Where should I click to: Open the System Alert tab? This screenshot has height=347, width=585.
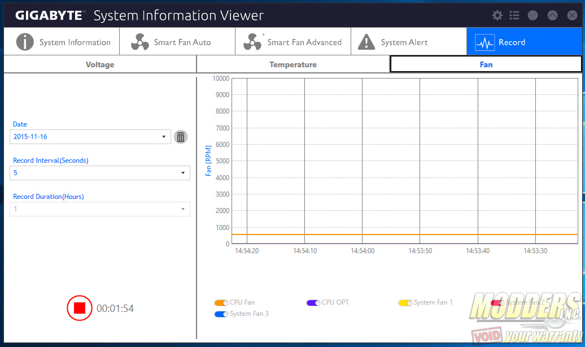click(408, 41)
